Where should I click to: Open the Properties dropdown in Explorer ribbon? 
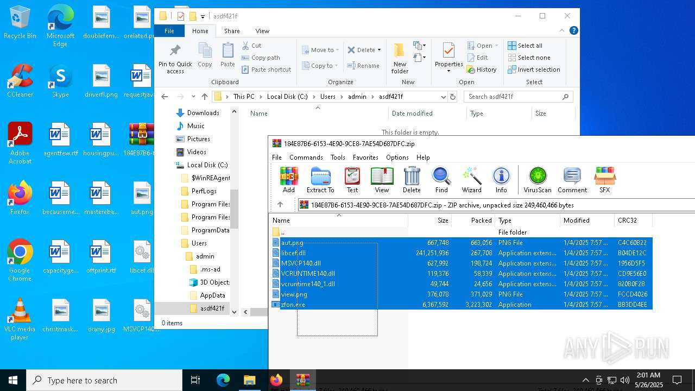448,71
